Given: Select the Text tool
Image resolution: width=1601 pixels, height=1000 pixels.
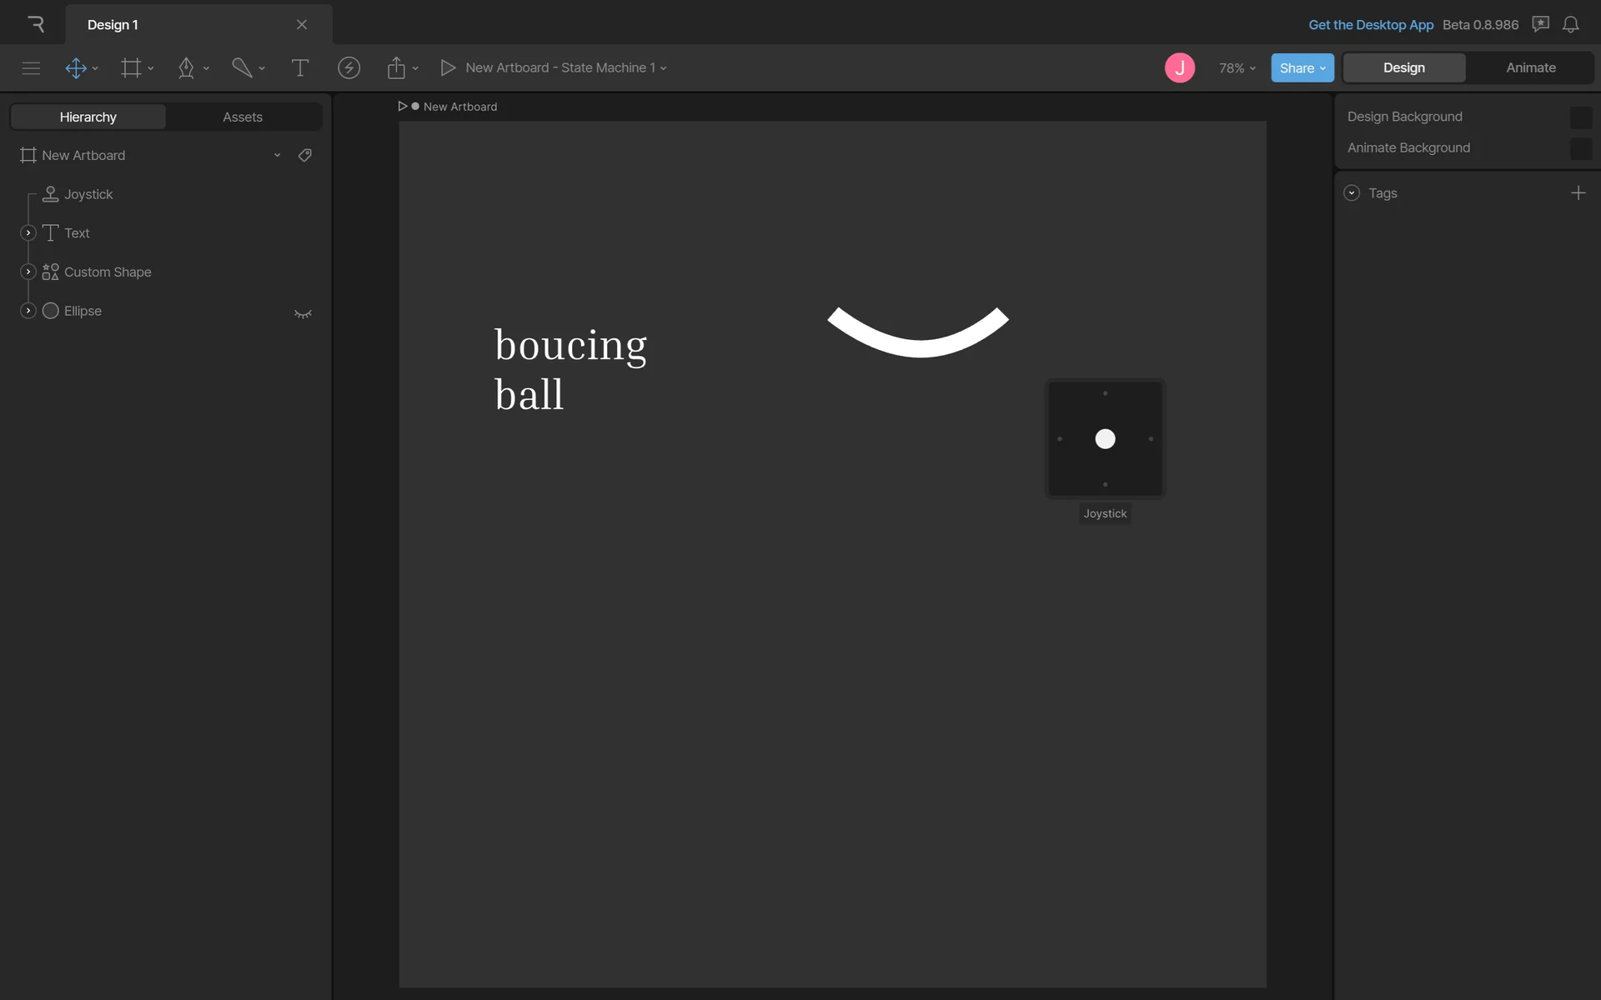Looking at the screenshot, I should [299, 68].
